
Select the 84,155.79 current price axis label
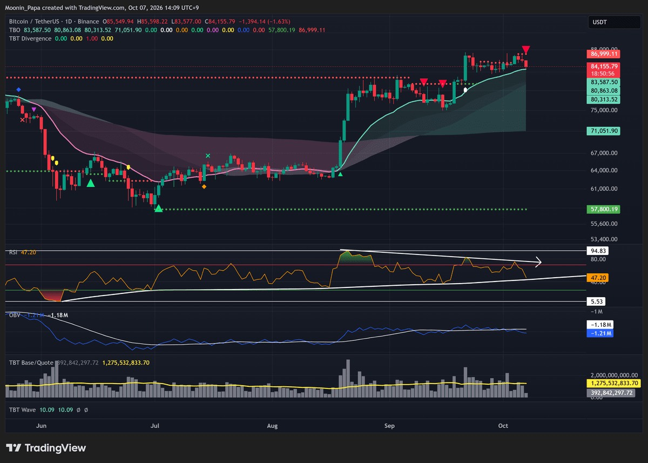click(x=604, y=66)
